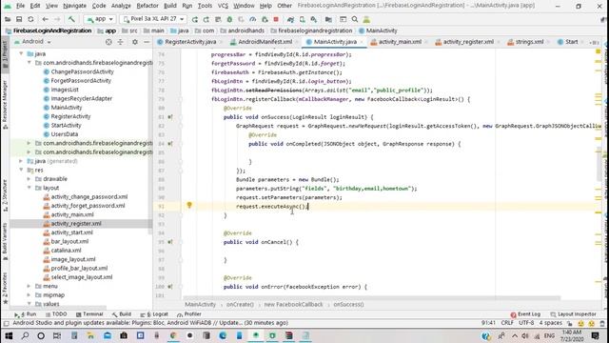Screen dimensions: 609x343
Task: Click the CRLF line separator indicator
Action: (x=507, y=323)
